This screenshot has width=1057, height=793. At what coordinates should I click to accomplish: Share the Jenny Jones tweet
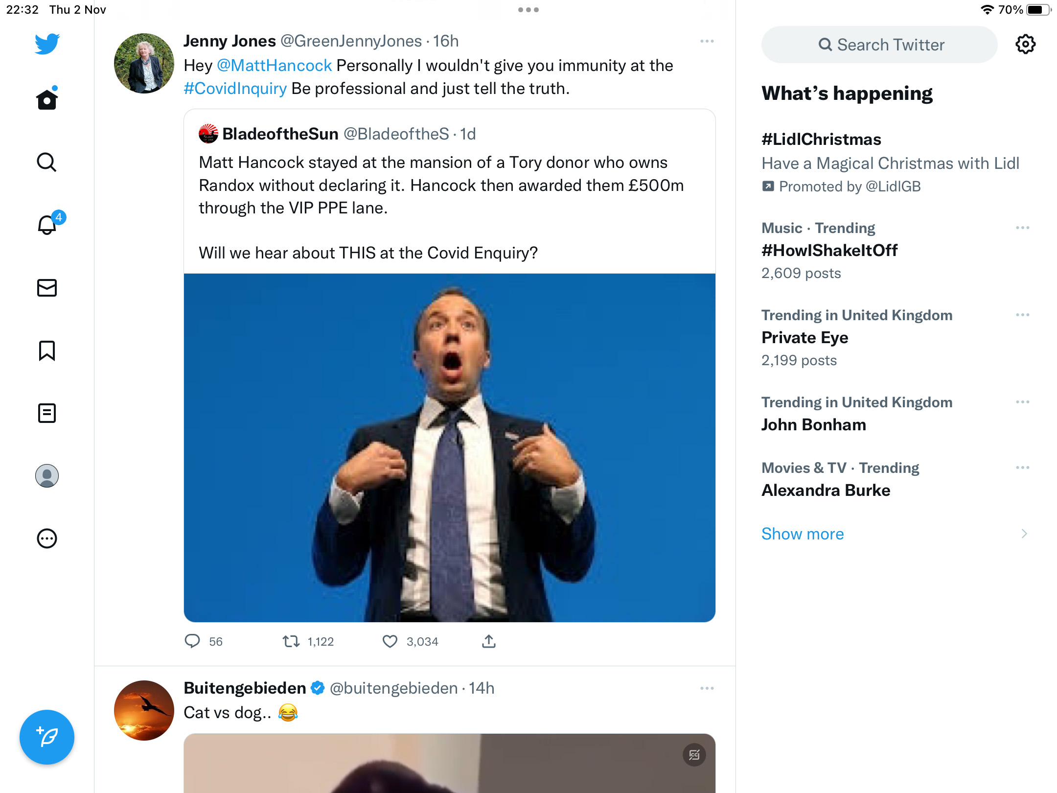click(x=489, y=641)
